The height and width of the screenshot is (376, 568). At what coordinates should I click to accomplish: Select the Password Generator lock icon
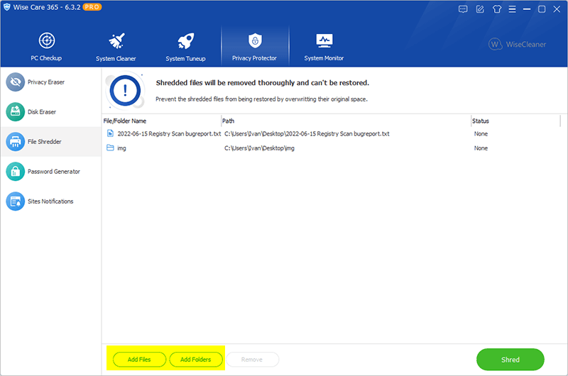(15, 171)
